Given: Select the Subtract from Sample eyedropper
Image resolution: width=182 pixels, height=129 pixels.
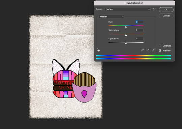Looking at the screenshot, I should [153, 50].
